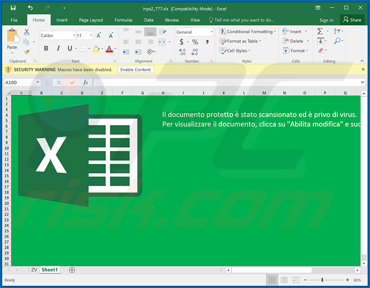The image size is (370, 288).
Task: Toggle middle align
Action: (138, 31)
